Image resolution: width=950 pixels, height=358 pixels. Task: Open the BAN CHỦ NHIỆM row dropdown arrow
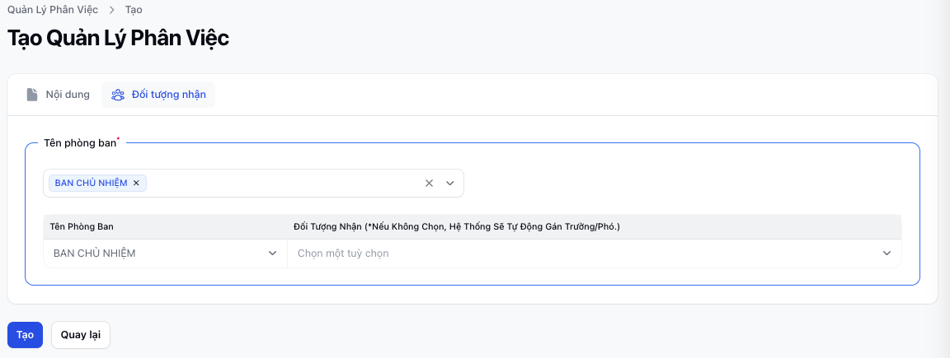[273, 253]
